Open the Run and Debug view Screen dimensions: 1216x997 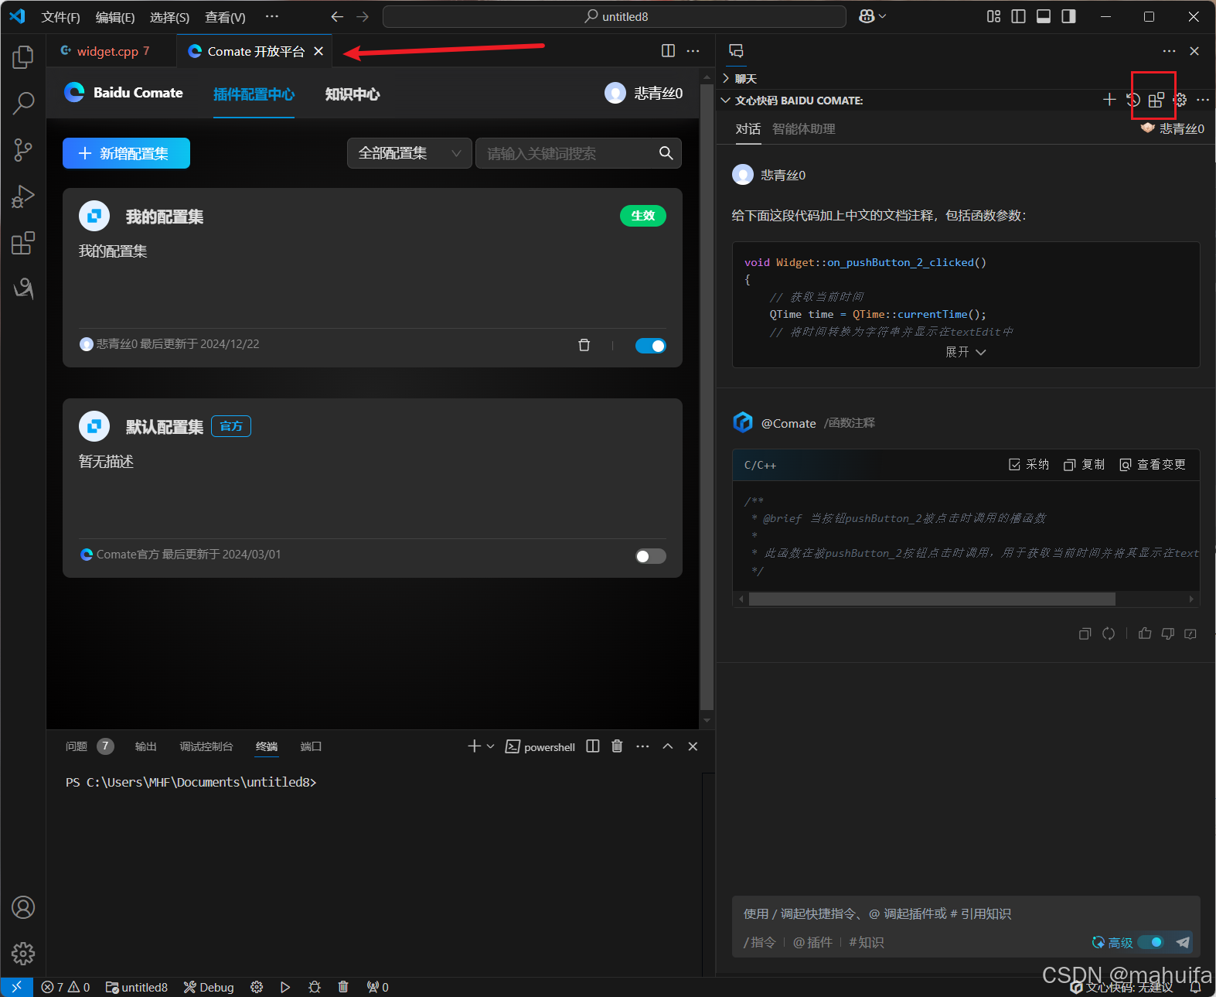coord(23,196)
